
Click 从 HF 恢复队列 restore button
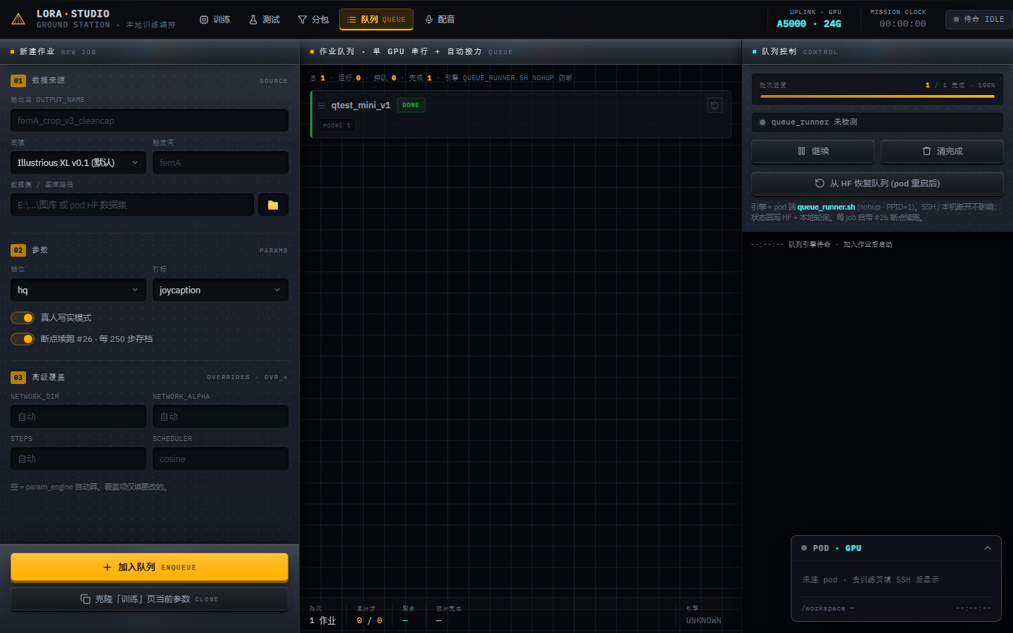pyautogui.click(x=877, y=184)
